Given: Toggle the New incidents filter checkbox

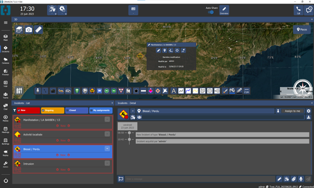Looking at the screenshot, I should [x=19, y=110].
